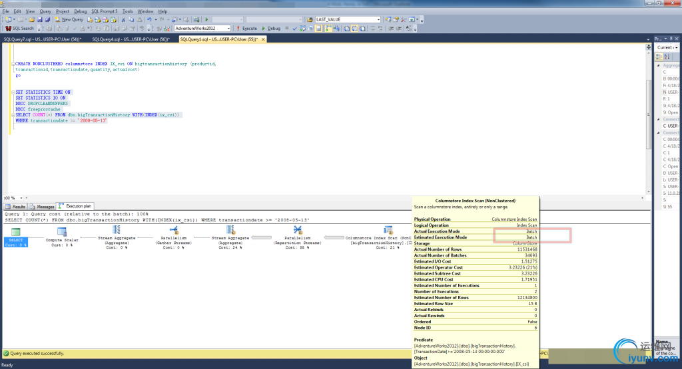This screenshot has height=369, width=682.
Task: Click the Save All toolbar icon
Action: (x=47, y=19)
